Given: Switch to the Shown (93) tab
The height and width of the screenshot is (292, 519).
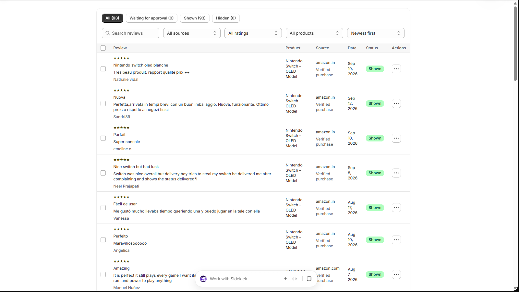Looking at the screenshot, I should point(195,18).
